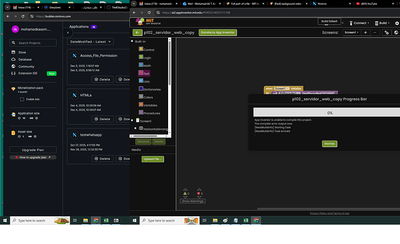Open Extension IDE in the sidebar
Image resolution: width=400 pixels, height=244 pixels.
29,74
